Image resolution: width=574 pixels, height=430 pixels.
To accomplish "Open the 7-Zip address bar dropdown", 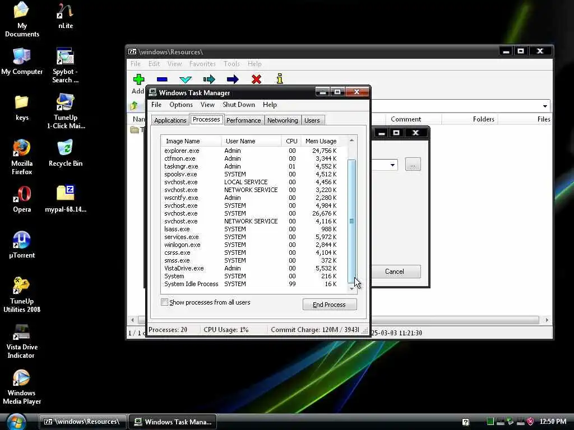I will 545,106.
